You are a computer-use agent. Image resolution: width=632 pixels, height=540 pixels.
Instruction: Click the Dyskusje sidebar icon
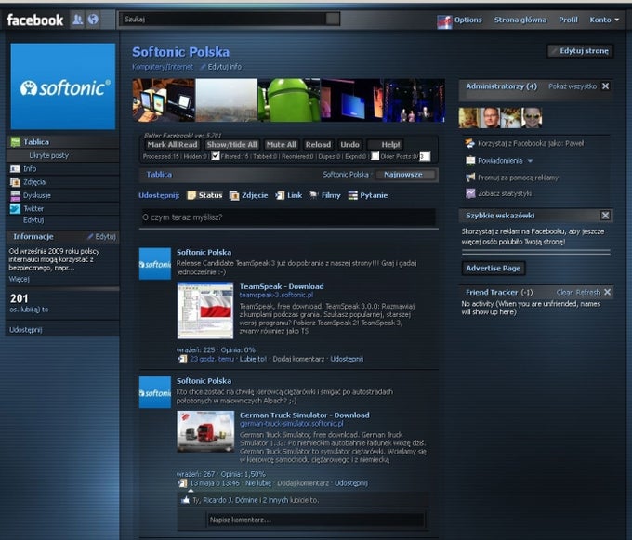click(x=15, y=195)
